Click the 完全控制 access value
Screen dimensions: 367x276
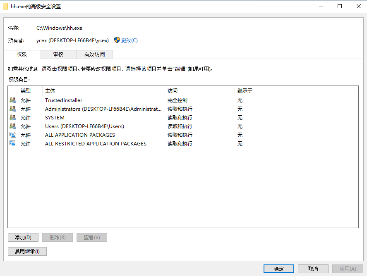tap(178, 100)
